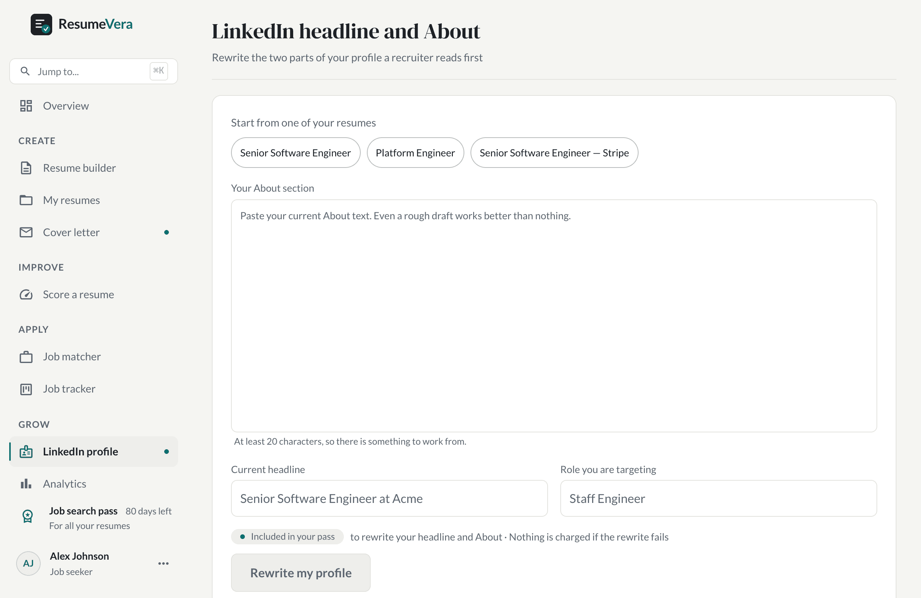Open the three-dot menu beside Alex Johnson
921x598 pixels.
163,563
